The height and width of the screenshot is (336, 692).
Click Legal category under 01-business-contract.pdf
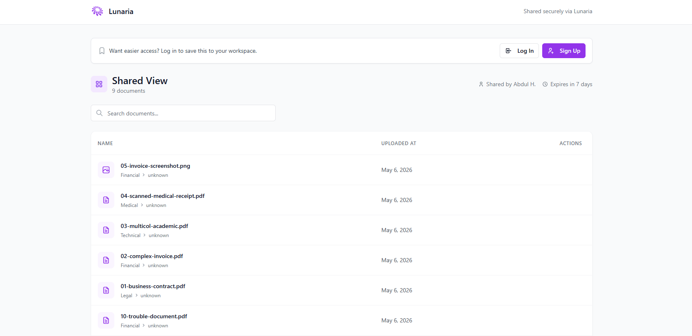[x=126, y=296]
